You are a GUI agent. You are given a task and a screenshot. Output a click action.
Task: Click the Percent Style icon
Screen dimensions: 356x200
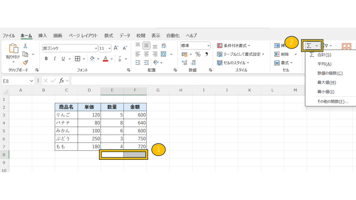click(x=198, y=54)
